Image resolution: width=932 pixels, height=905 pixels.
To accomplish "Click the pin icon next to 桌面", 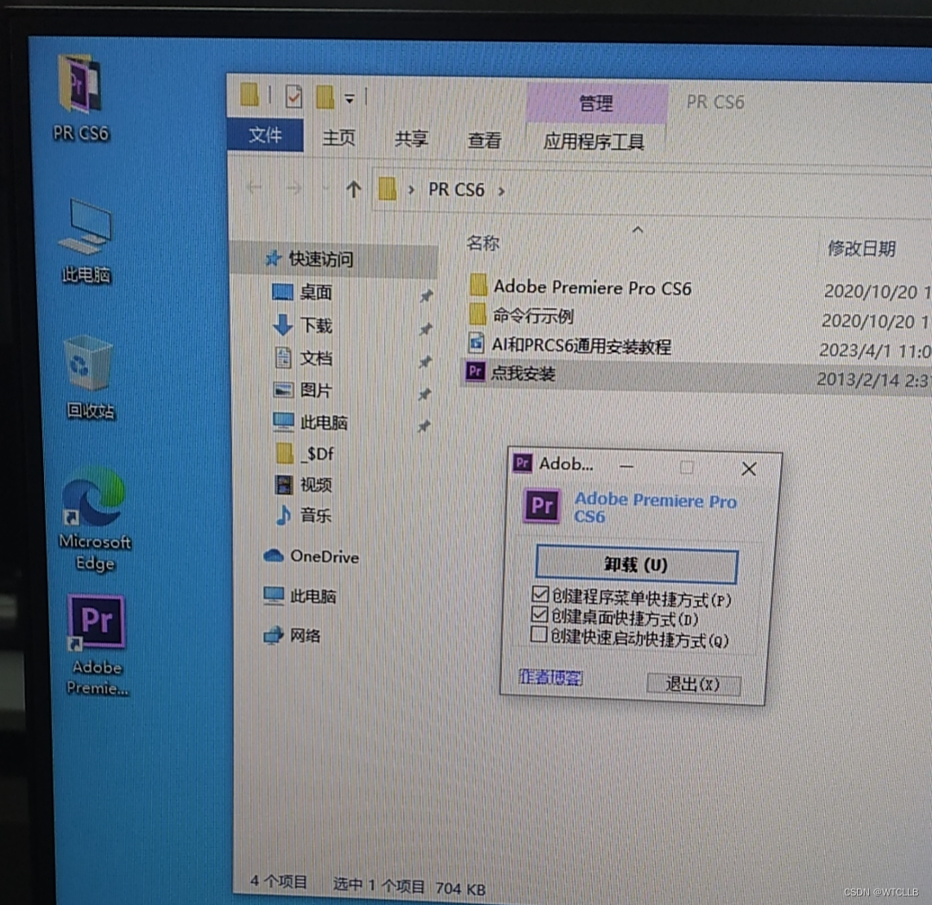I will [x=426, y=295].
